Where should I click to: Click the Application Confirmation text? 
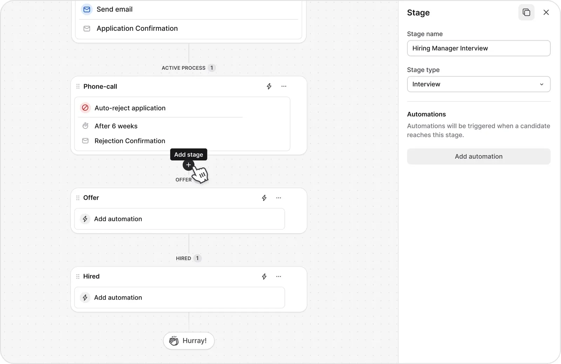(137, 28)
